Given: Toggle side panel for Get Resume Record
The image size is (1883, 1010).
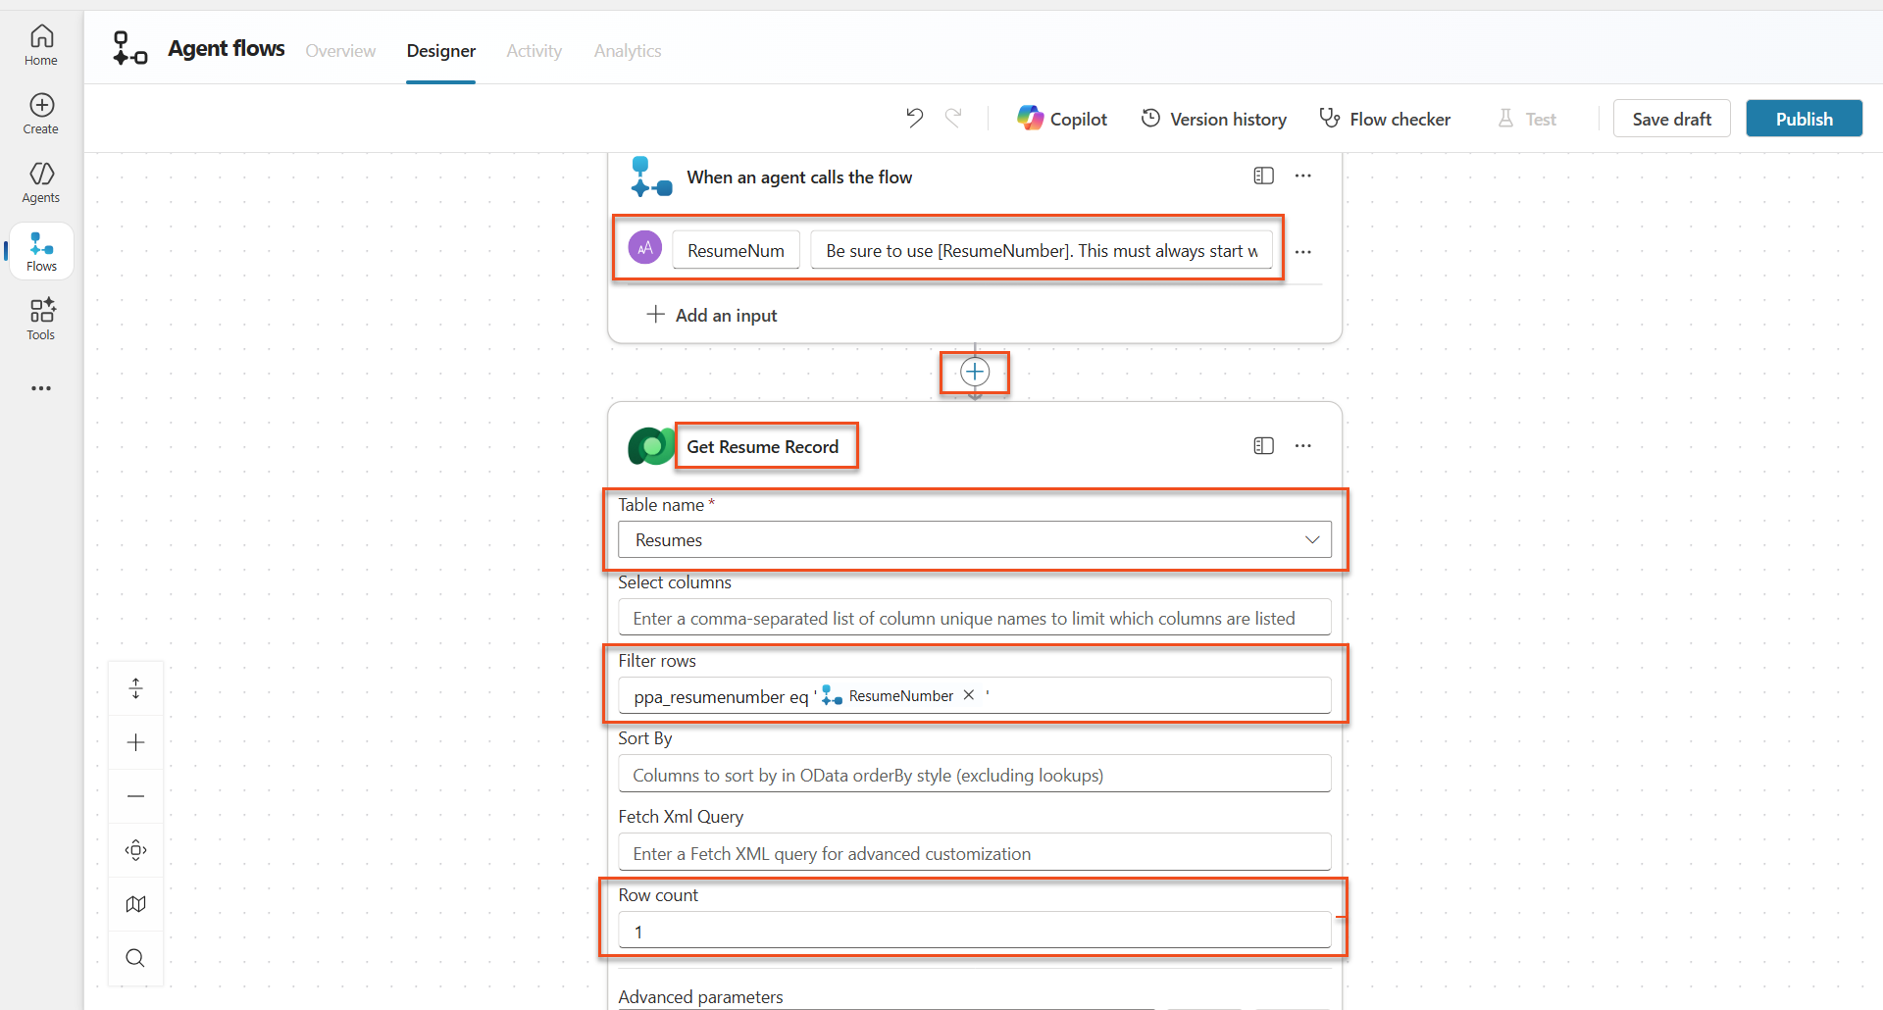Looking at the screenshot, I should tap(1263, 446).
